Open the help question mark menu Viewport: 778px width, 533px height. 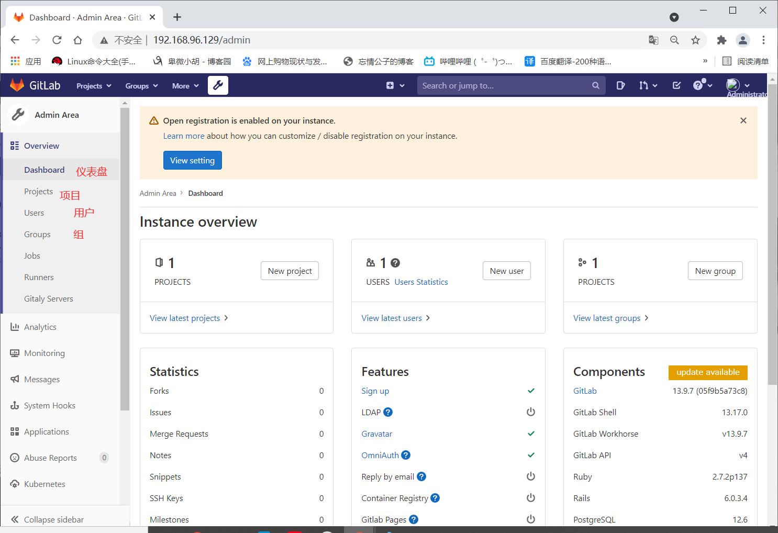tap(702, 85)
